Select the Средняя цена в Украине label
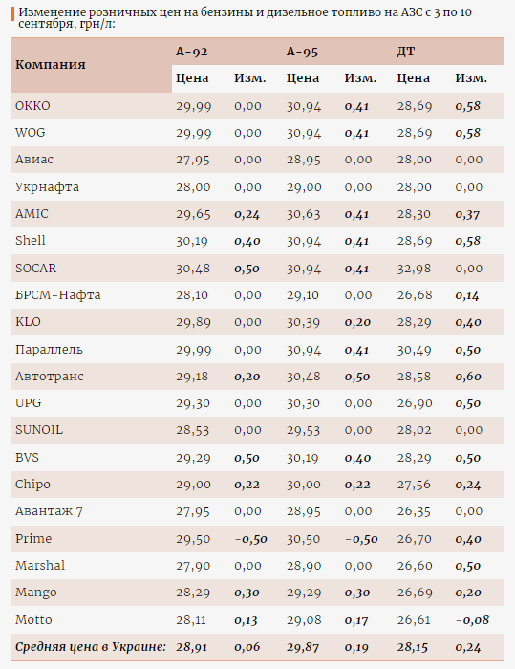The image size is (515, 669). click(x=91, y=647)
